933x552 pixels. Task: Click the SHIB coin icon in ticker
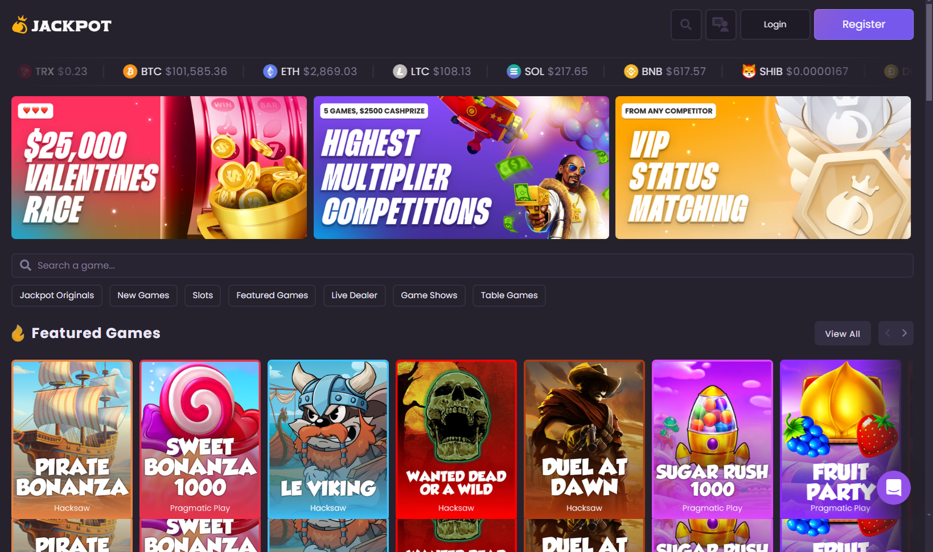tap(749, 72)
